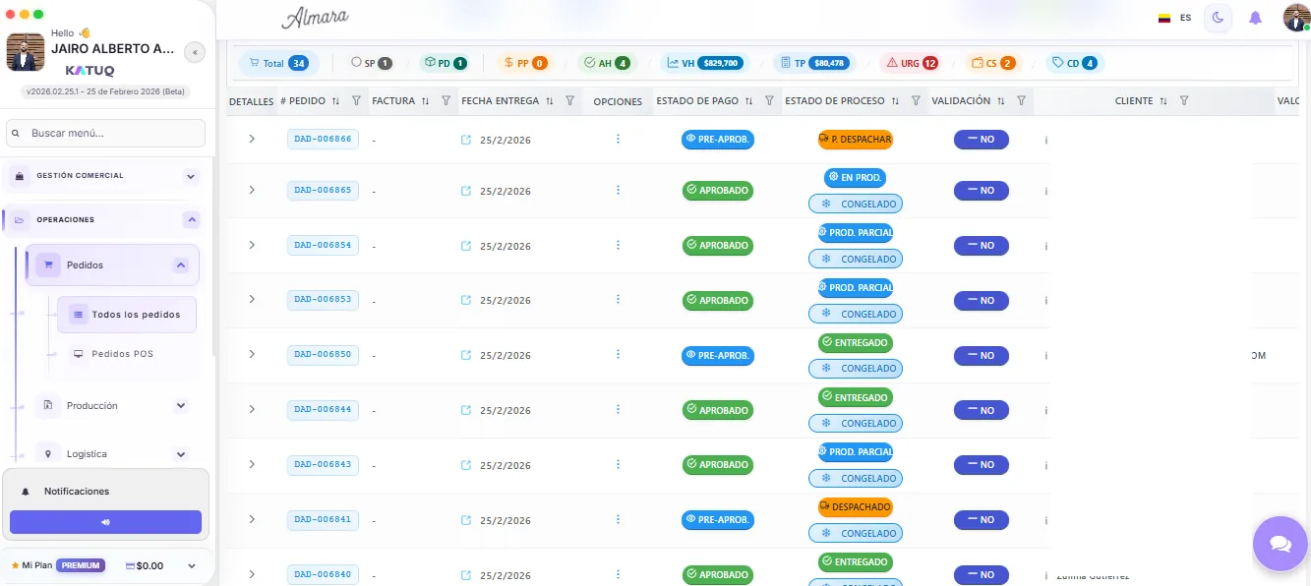Image resolution: width=1311 pixels, height=586 pixels.
Task: Filter the Validación column
Action: (1021, 100)
